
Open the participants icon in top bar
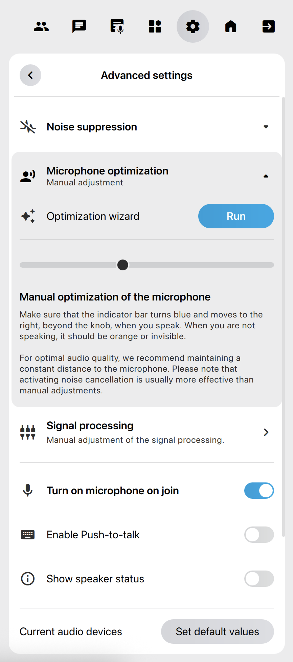[x=41, y=26]
